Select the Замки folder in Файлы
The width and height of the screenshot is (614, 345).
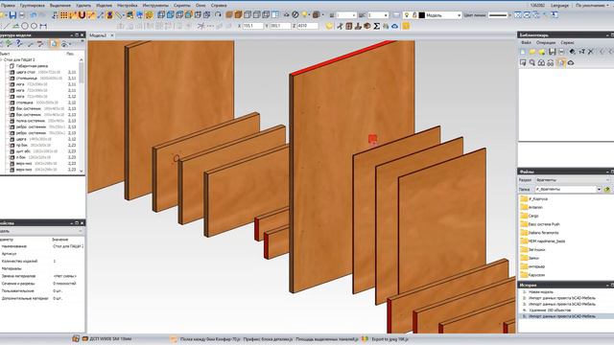[x=533, y=258]
